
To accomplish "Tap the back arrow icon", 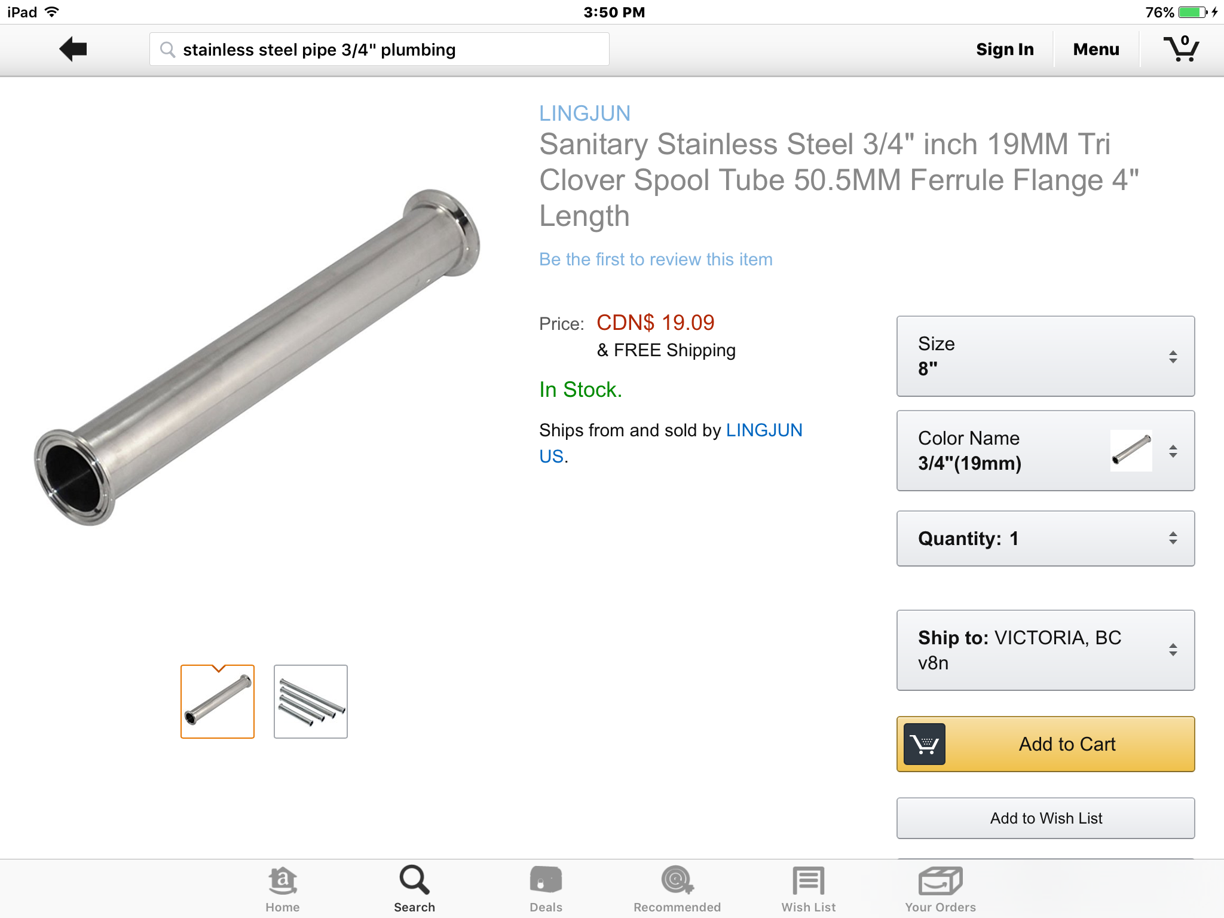I will coord(74,49).
